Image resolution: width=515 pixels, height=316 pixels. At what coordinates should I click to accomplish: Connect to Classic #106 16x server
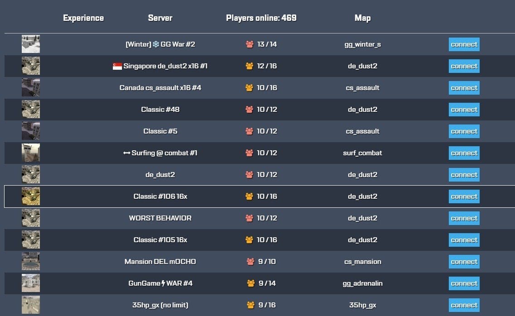point(464,196)
